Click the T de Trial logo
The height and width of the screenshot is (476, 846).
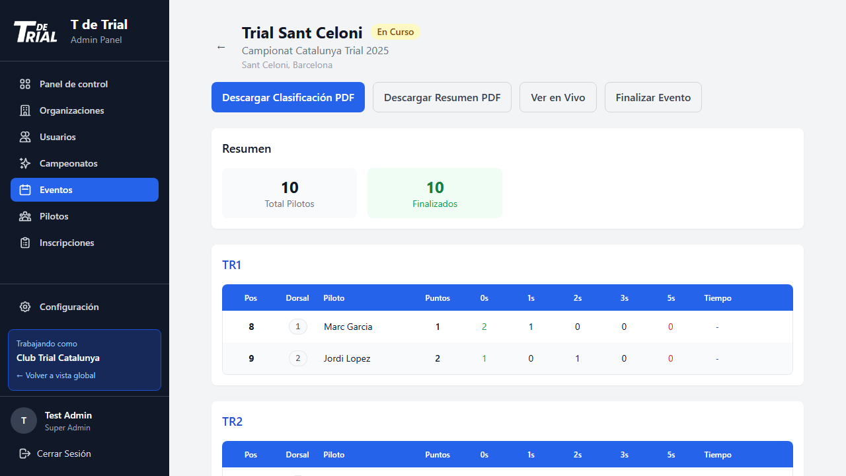pyautogui.click(x=36, y=31)
